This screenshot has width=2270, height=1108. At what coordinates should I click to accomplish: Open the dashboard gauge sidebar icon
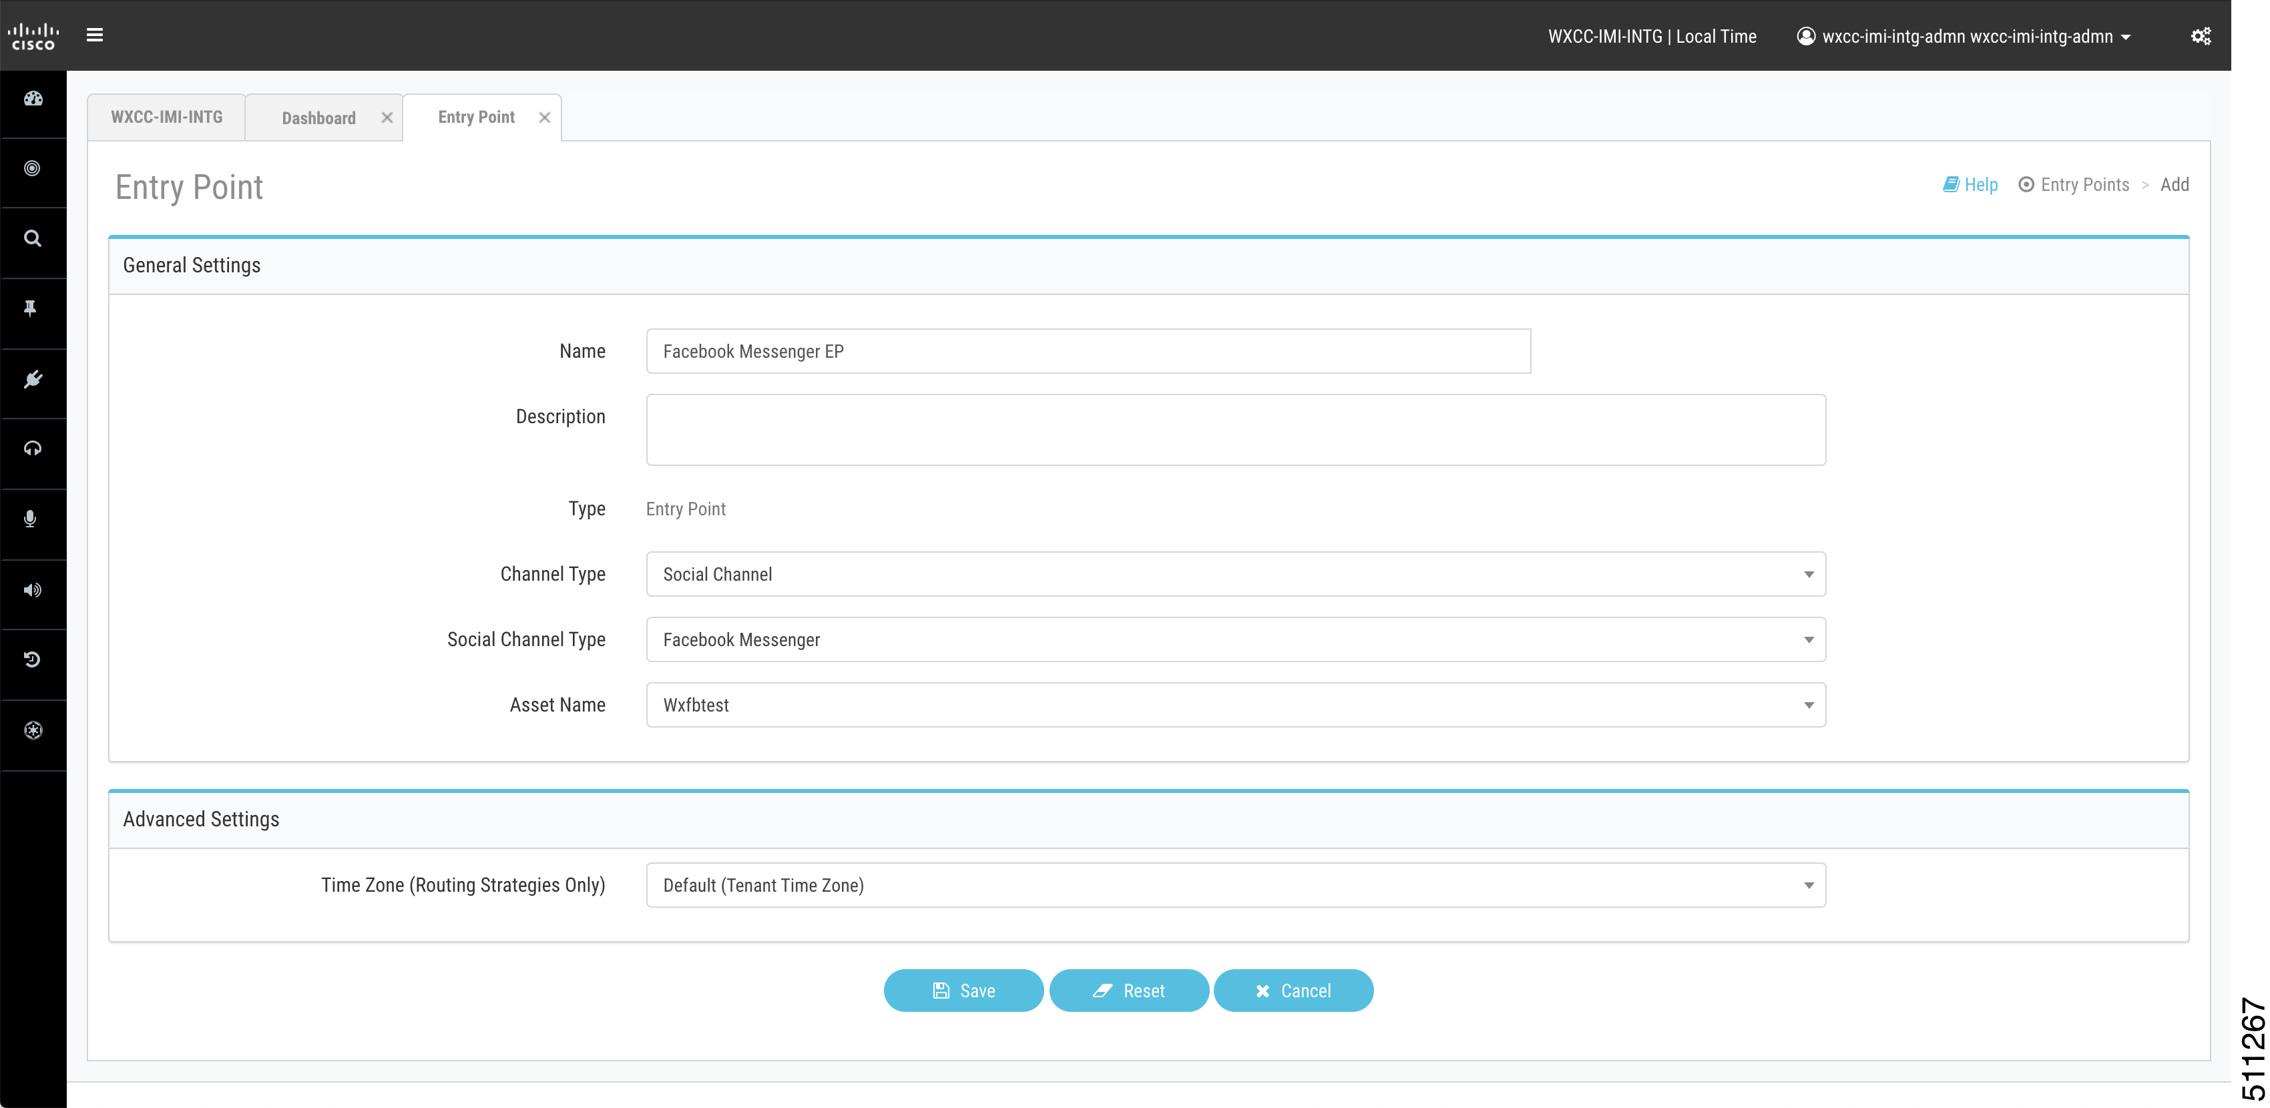33,99
